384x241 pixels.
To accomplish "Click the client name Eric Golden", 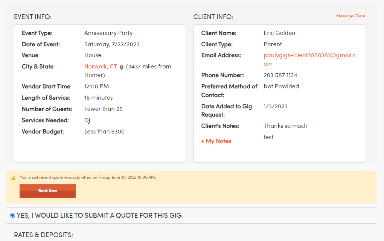I will pyautogui.click(x=279, y=33).
